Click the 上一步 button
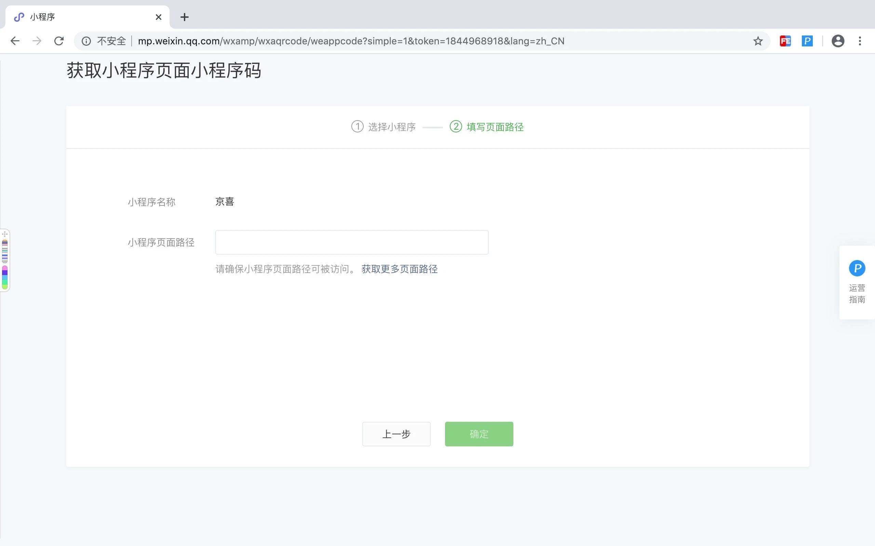Image resolution: width=875 pixels, height=546 pixels. click(x=396, y=434)
